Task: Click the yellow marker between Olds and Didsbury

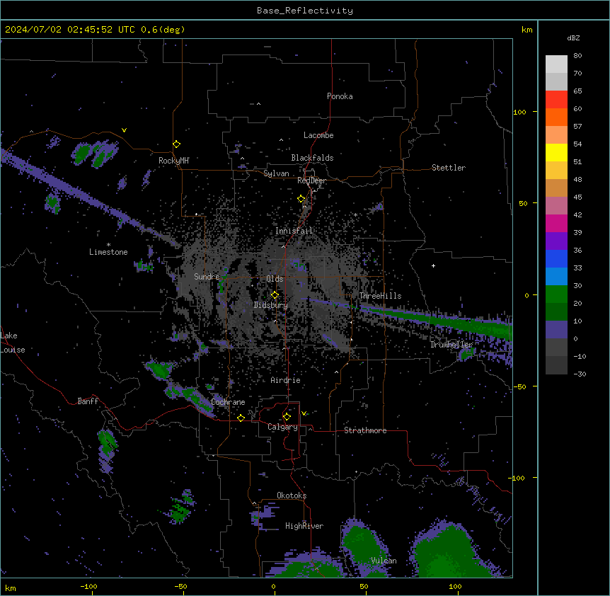Action: tap(275, 295)
